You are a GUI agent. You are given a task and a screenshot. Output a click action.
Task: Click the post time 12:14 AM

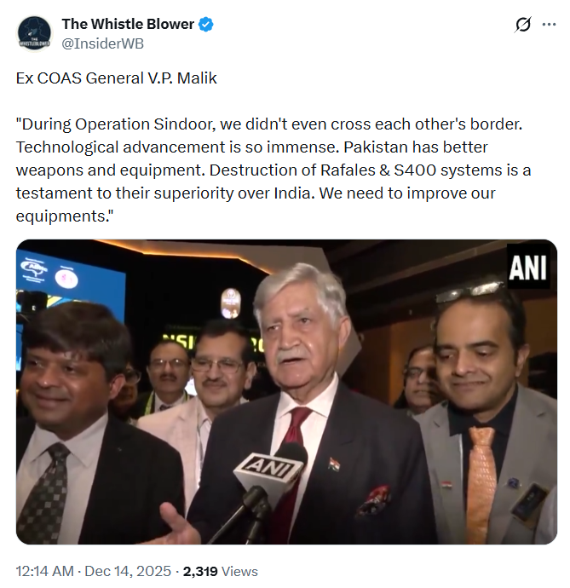pos(44,571)
